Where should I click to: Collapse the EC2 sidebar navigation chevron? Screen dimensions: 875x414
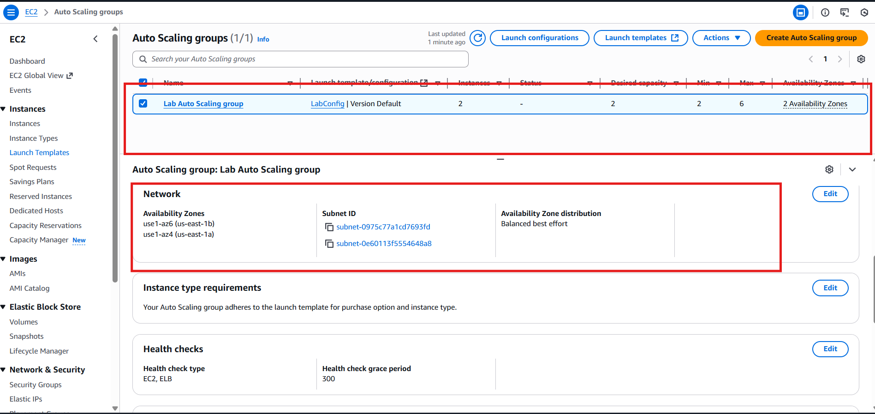tap(95, 39)
